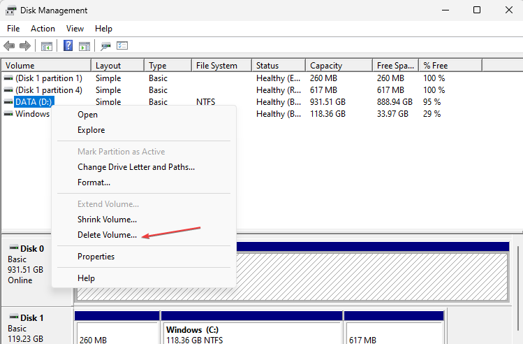Minimize the Disk Management window
523x344 pixels.
[x=445, y=10]
